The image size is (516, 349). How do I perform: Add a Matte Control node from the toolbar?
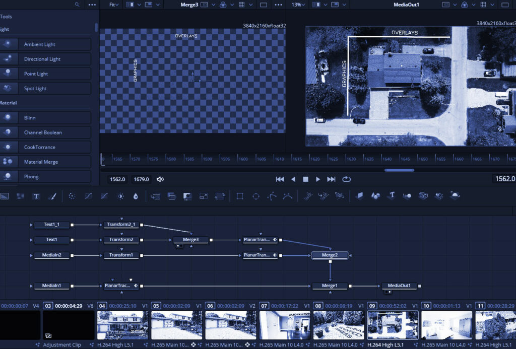187,196
